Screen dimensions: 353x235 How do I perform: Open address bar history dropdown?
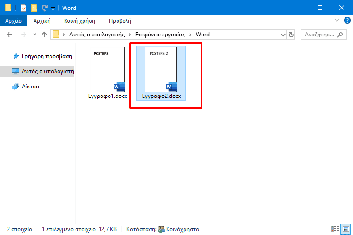(x=283, y=35)
